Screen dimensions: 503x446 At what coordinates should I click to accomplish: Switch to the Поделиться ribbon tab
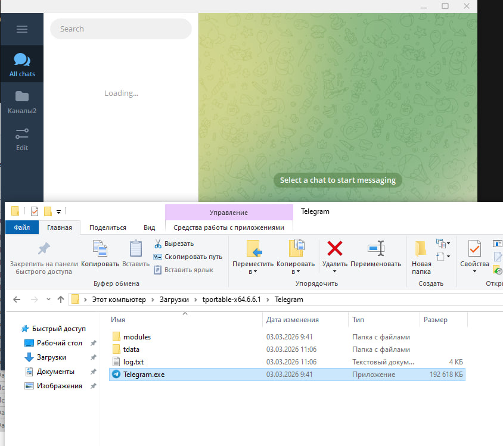(x=108, y=227)
